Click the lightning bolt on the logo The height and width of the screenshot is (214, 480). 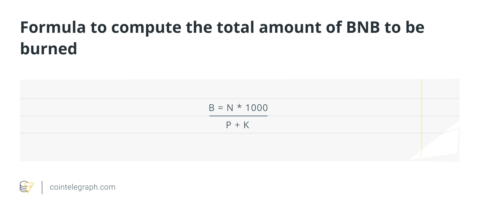(x=30, y=188)
